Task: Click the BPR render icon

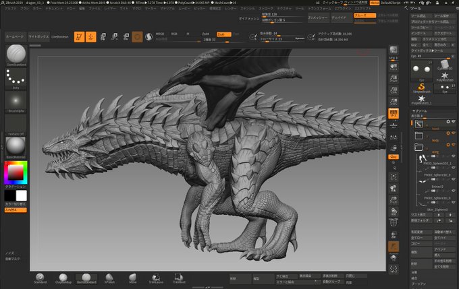Action: coord(394,51)
